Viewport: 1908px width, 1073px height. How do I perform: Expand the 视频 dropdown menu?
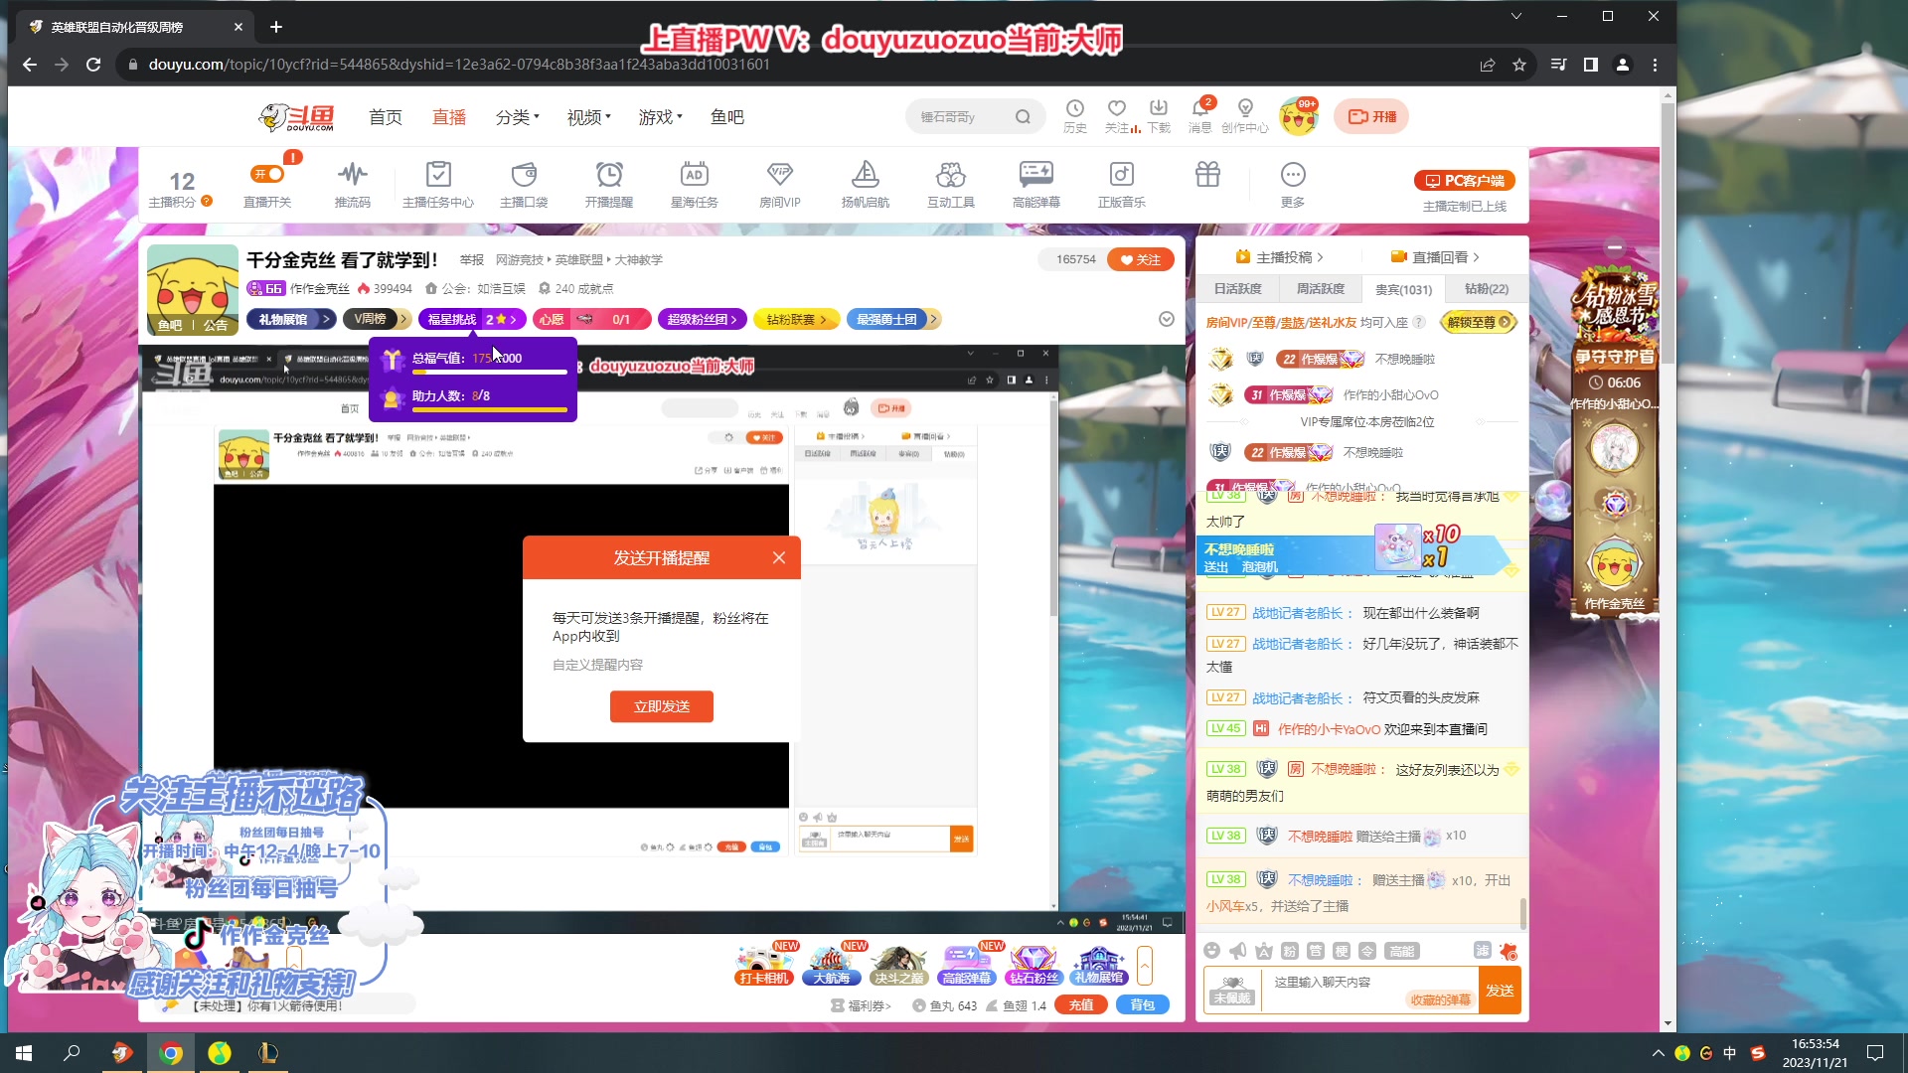[x=588, y=117]
